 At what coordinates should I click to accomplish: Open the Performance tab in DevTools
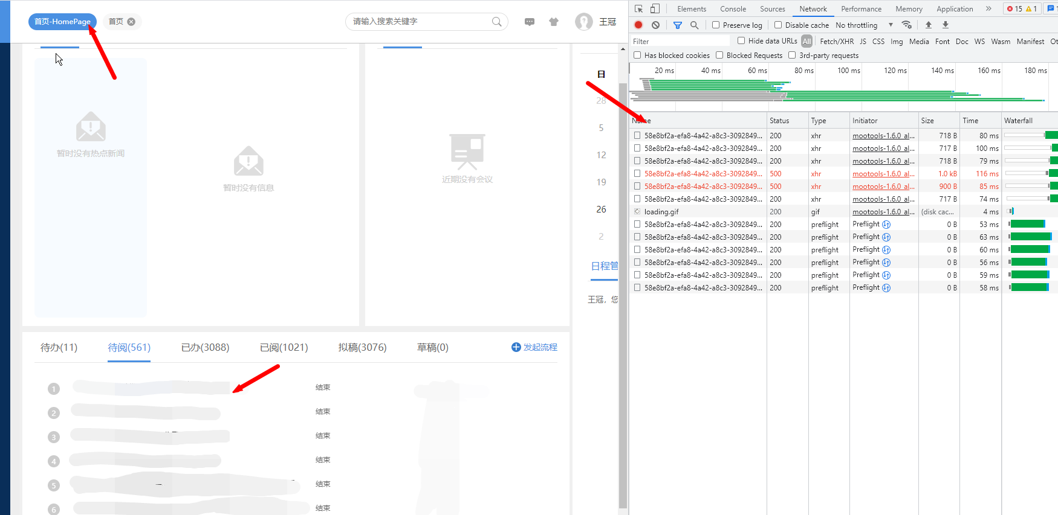862,8
